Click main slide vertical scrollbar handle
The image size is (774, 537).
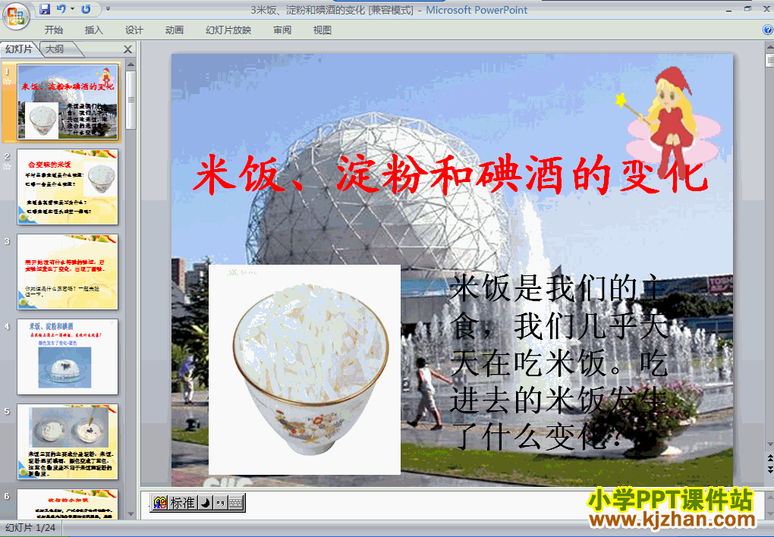click(769, 60)
